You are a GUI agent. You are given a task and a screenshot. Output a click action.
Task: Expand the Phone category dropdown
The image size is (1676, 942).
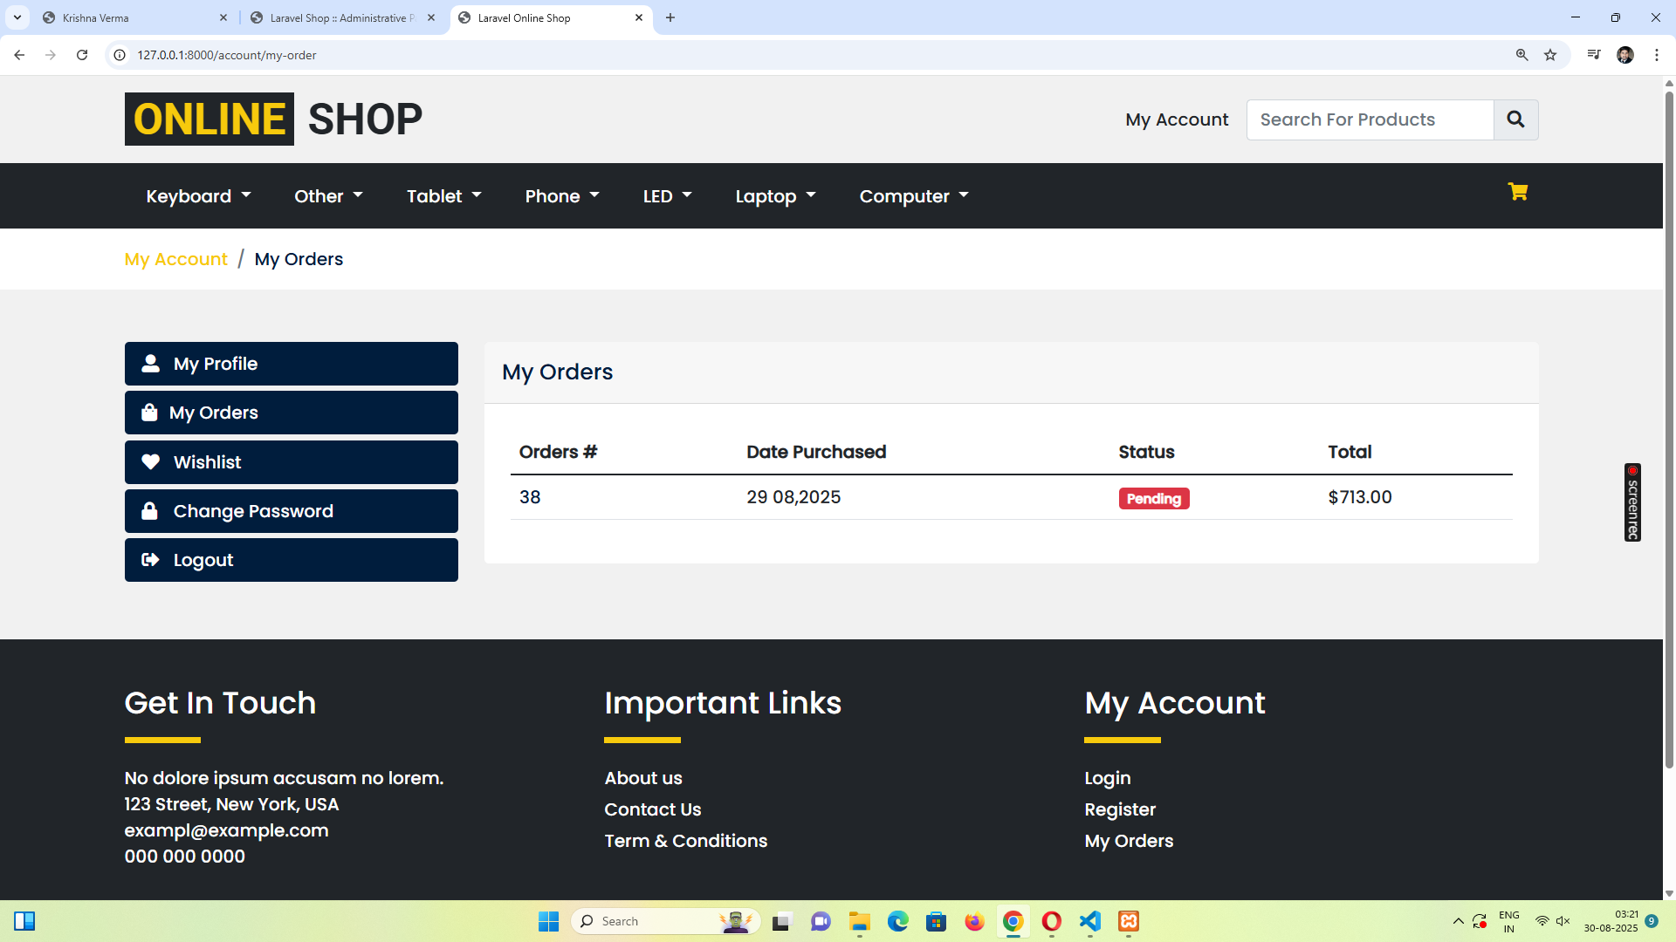pyautogui.click(x=562, y=196)
